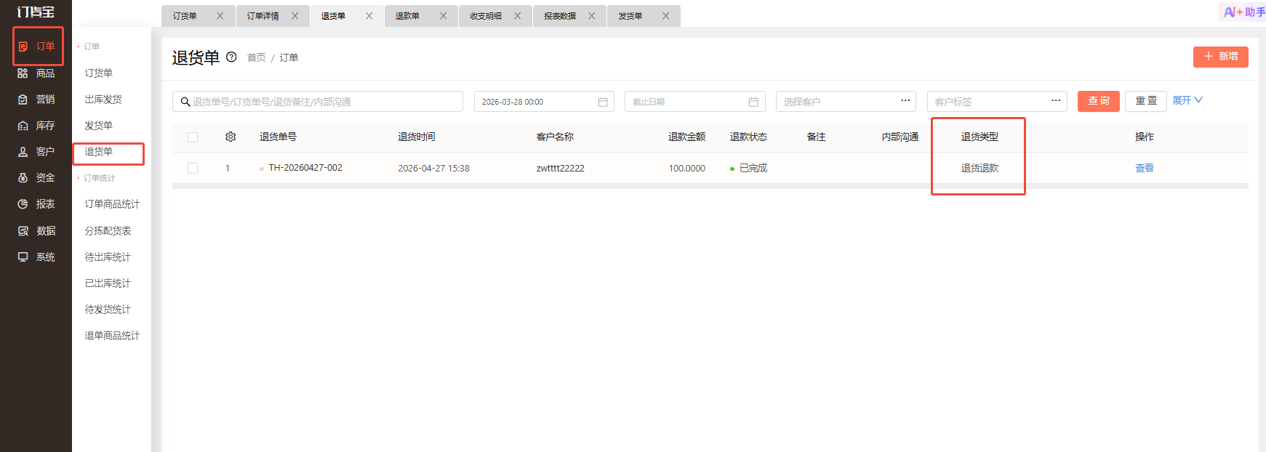The width and height of the screenshot is (1266, 452).
Task: Open 退单商品统计 in the submenu
Action: pyautogui.click(x=112, y=336)
